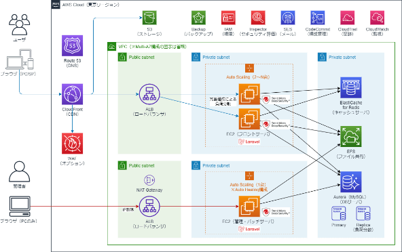Select the SES mail icon

point(288,18)
